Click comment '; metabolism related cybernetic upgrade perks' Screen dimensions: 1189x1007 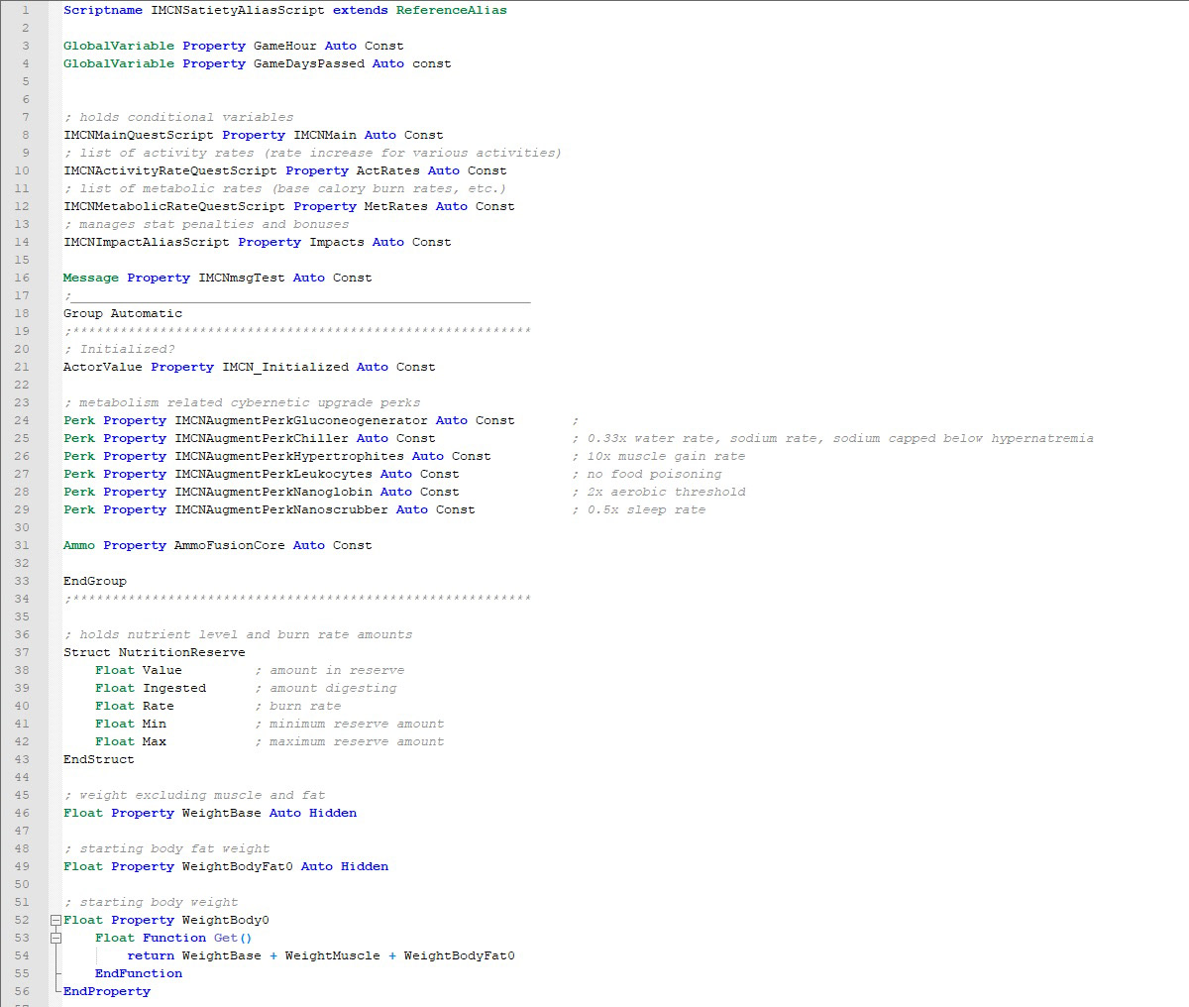tap(242, 402)
